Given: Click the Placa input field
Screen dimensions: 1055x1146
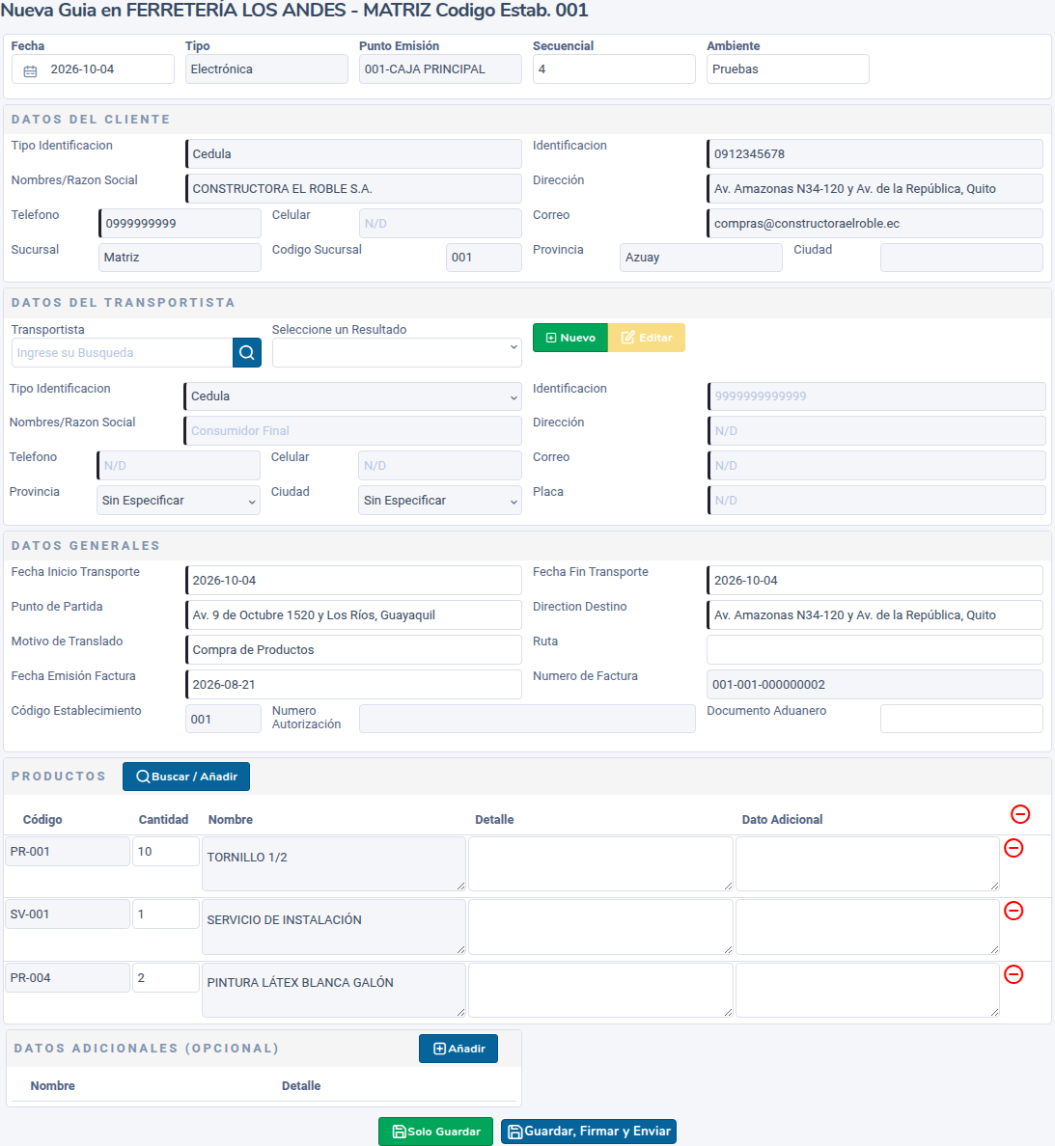Looking at the screenshot, I should click(875, 500).
